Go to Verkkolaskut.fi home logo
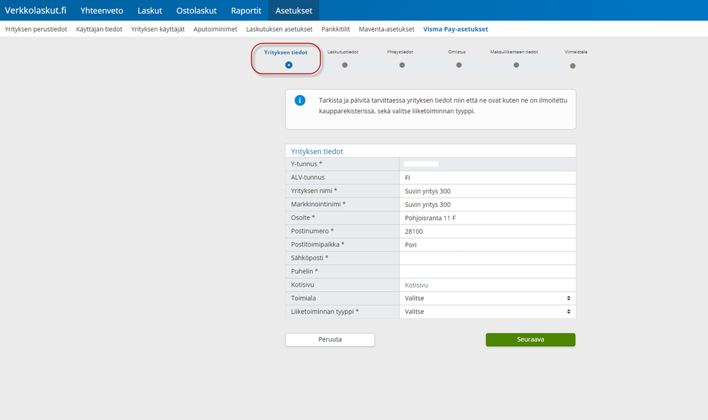The image size is (708, 420). pyautogui.click(x=35, y=11)
